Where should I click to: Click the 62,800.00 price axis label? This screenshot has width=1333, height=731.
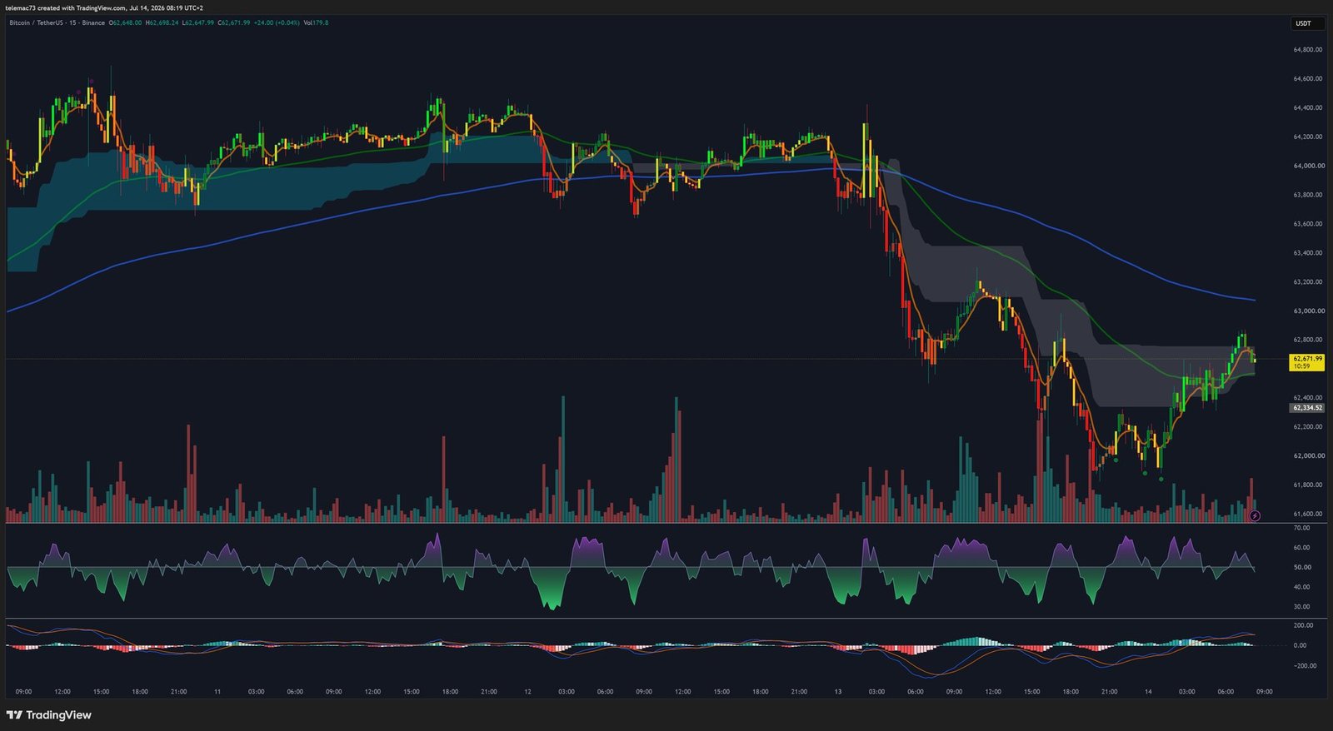click(1307, 340)
